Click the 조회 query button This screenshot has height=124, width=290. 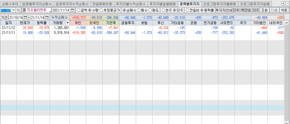point(264,10)
